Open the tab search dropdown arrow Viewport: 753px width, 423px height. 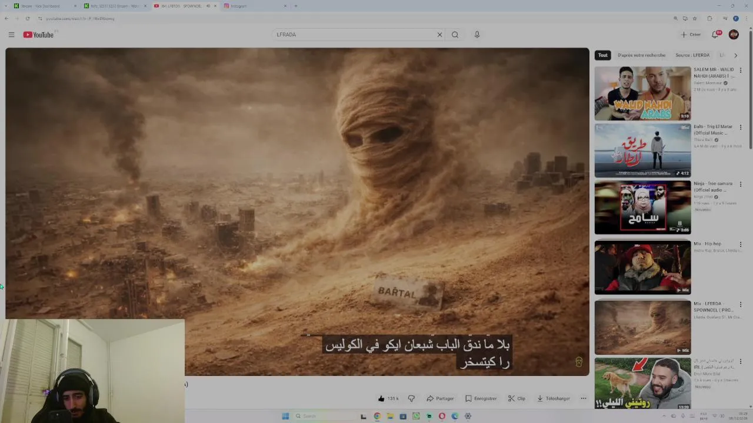[x=6, y=6]
